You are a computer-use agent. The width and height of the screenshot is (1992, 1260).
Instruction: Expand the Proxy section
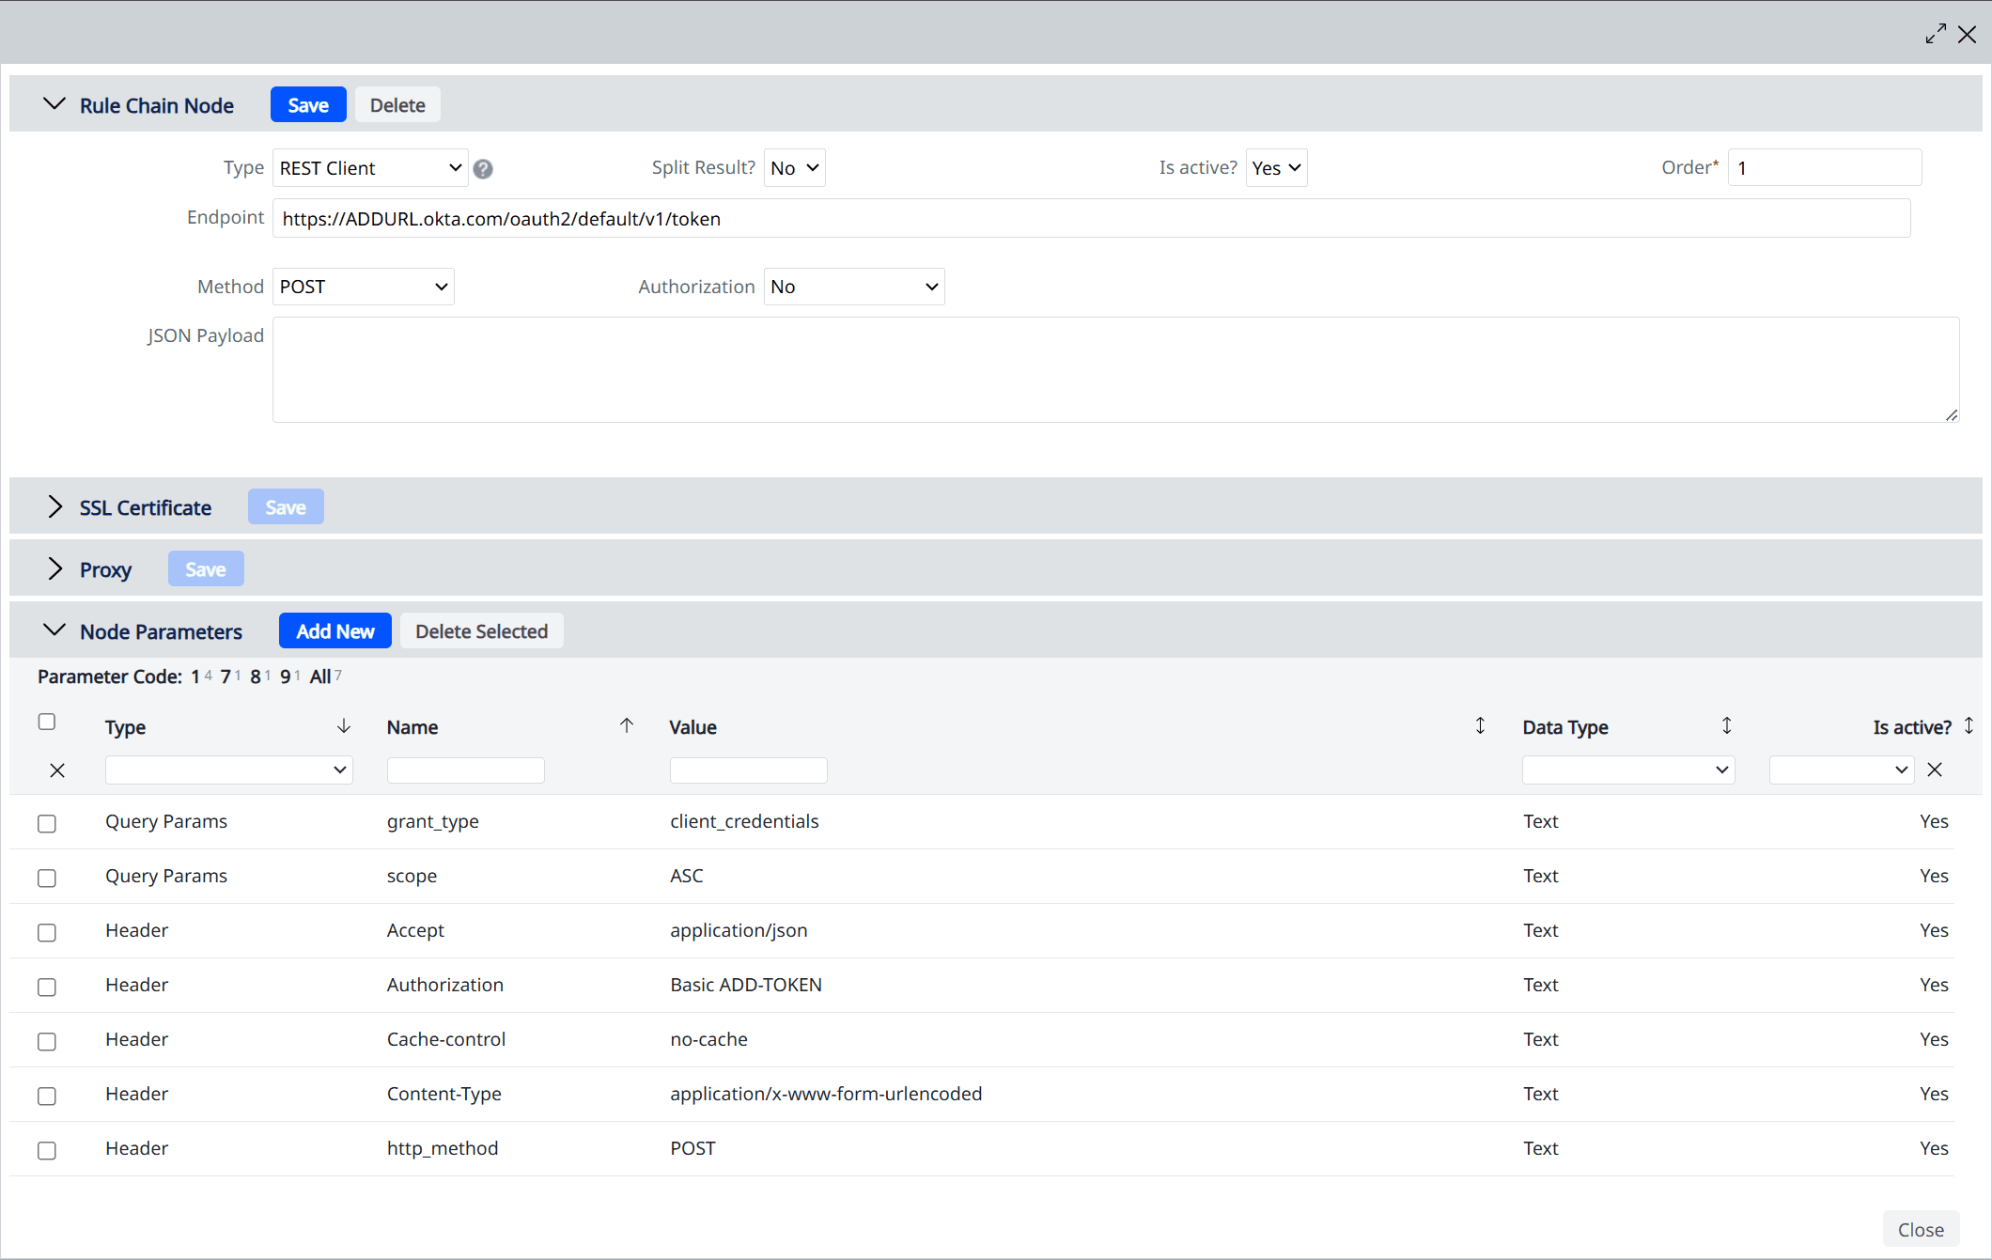(x=54, y=568)
